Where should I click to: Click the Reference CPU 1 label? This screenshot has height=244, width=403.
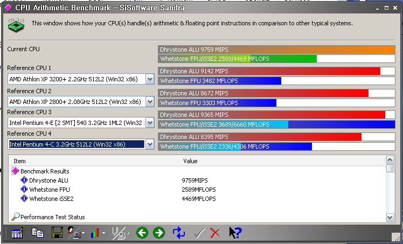pos(29,68)
